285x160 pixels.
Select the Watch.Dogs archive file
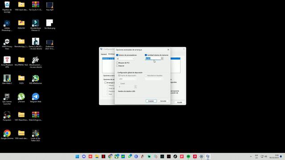36,116
